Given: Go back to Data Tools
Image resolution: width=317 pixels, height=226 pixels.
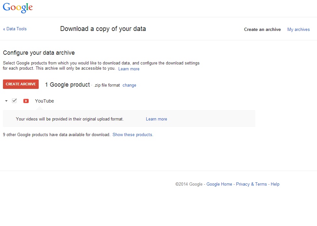Looking at the screenshot, I should pyautogui.click(x=15, y=29).
